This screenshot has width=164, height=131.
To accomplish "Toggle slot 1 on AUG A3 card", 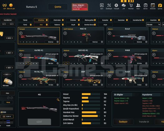I will coord(65,63).
